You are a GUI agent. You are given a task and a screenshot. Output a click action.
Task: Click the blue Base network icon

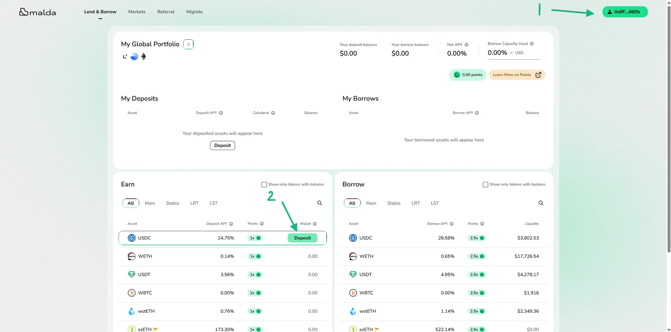click(x=134, y=56)
